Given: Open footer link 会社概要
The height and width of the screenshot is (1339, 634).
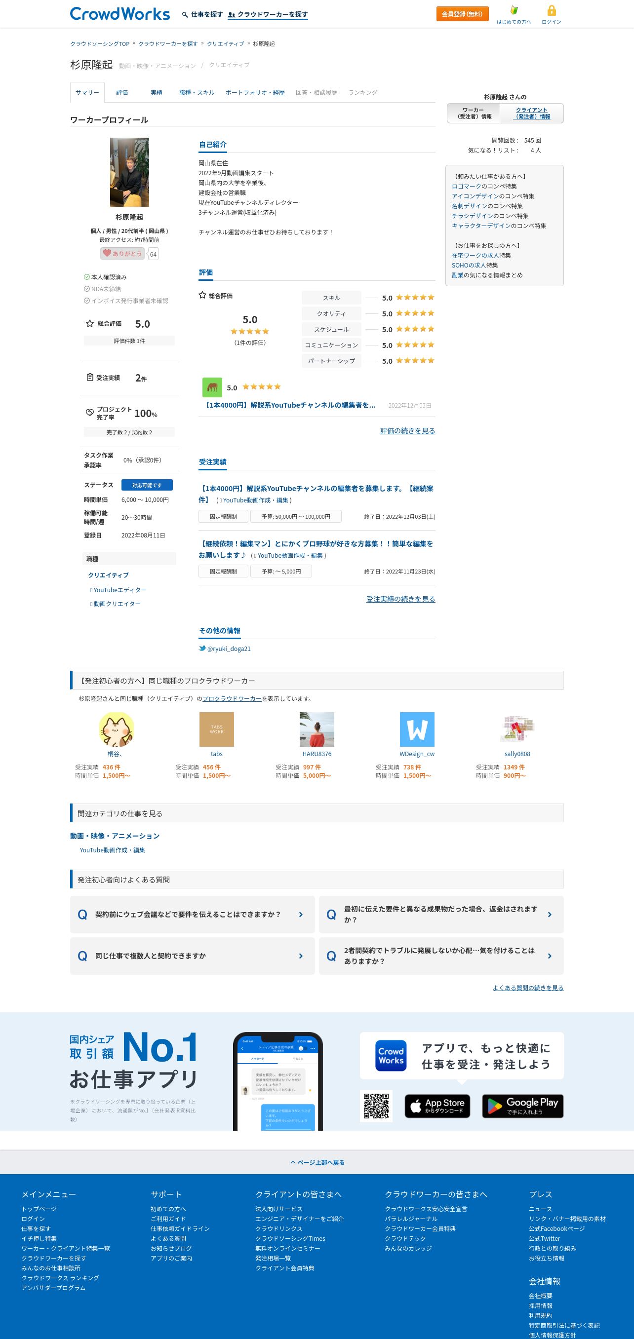Looking at the screenshot, I should click(x=541, y=1296).
